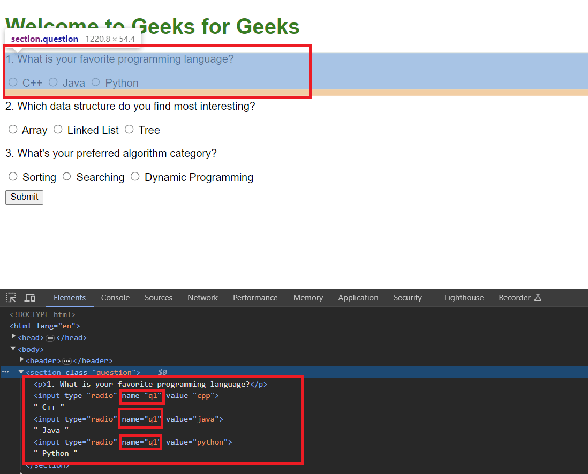Pick the Searching radio option
The image size is (588, 474).
tap(67, 176)
